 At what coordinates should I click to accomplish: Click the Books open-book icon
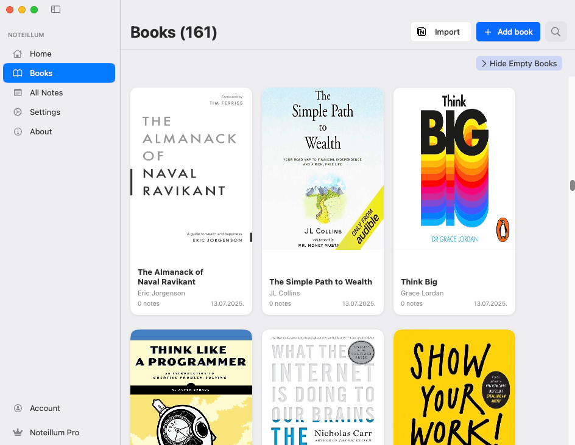point(18,73)
